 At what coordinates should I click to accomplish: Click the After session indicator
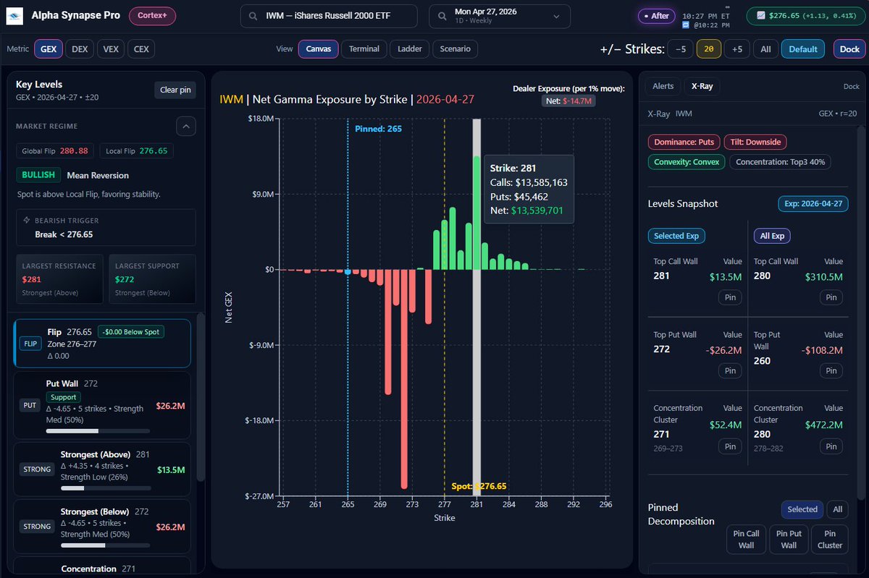656,16
